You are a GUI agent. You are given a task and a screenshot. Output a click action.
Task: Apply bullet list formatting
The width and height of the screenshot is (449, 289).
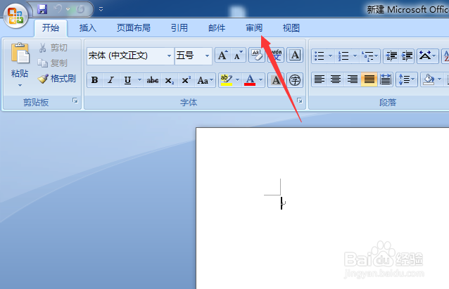point(320,56)
